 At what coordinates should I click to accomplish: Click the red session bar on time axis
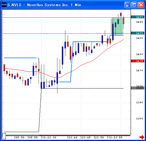85,135
